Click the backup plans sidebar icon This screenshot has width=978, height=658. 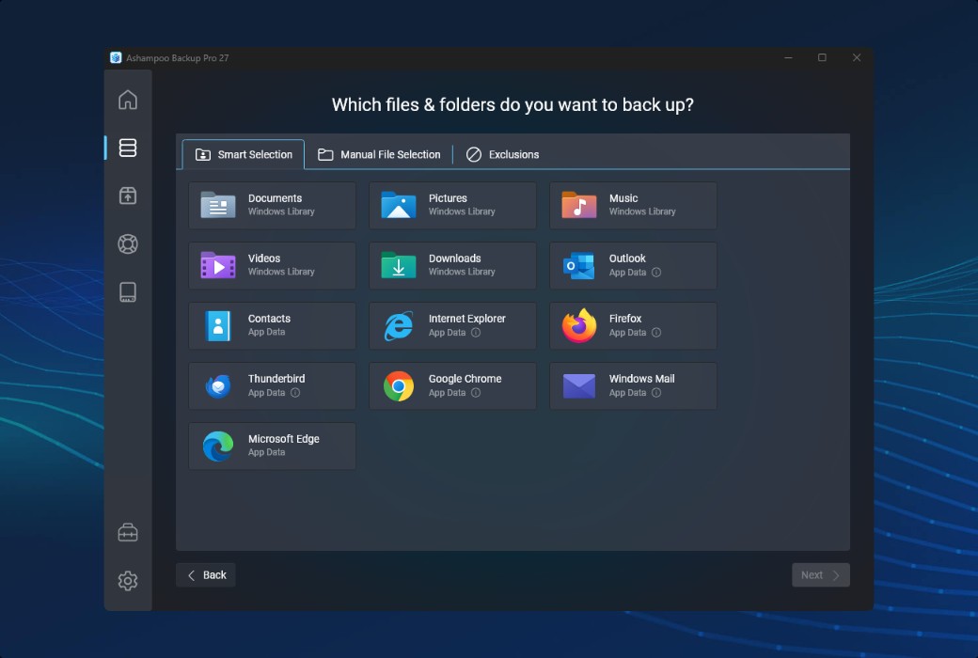click(x=128, y=148)
